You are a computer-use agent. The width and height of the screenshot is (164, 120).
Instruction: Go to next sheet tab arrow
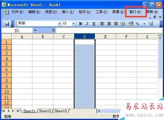13,111
